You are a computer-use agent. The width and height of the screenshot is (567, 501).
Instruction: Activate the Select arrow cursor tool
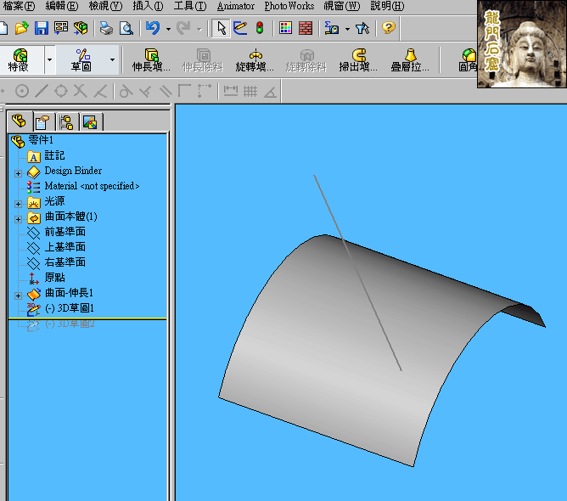(x=222, y=28)
